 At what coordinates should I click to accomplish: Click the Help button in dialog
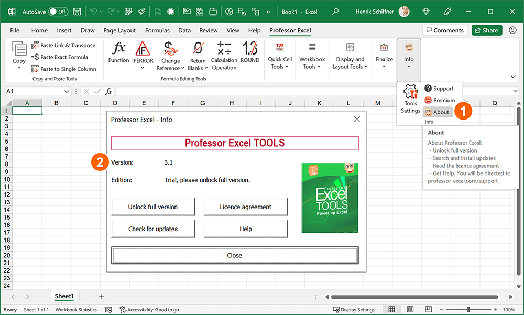[246, 229]
